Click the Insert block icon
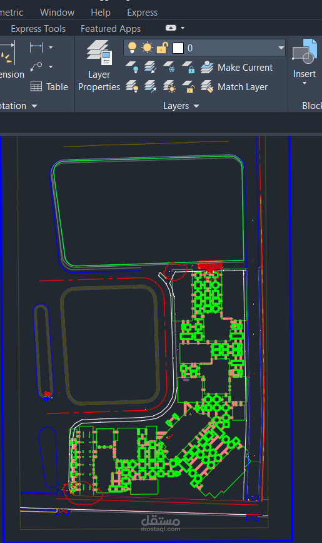Screen dimensions: 322x543 (304, 52)
